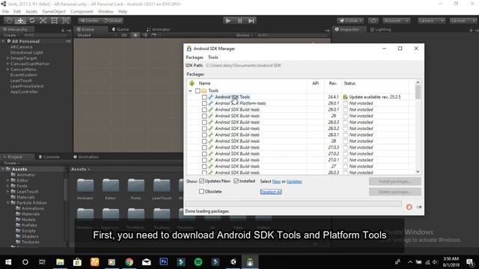This screenshot has width=479, height=269.
Task: Toggle scene audio button in Scene view
Action: pyautogui.click(x=144, y=35)
